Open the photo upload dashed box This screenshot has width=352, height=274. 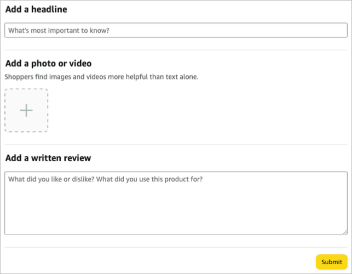pos(26,110)
